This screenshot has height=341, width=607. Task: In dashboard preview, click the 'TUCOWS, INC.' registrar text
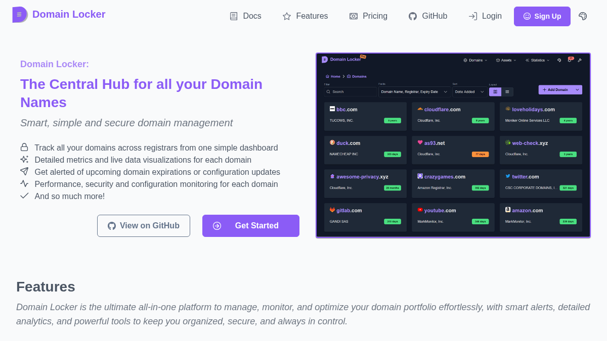341,120
